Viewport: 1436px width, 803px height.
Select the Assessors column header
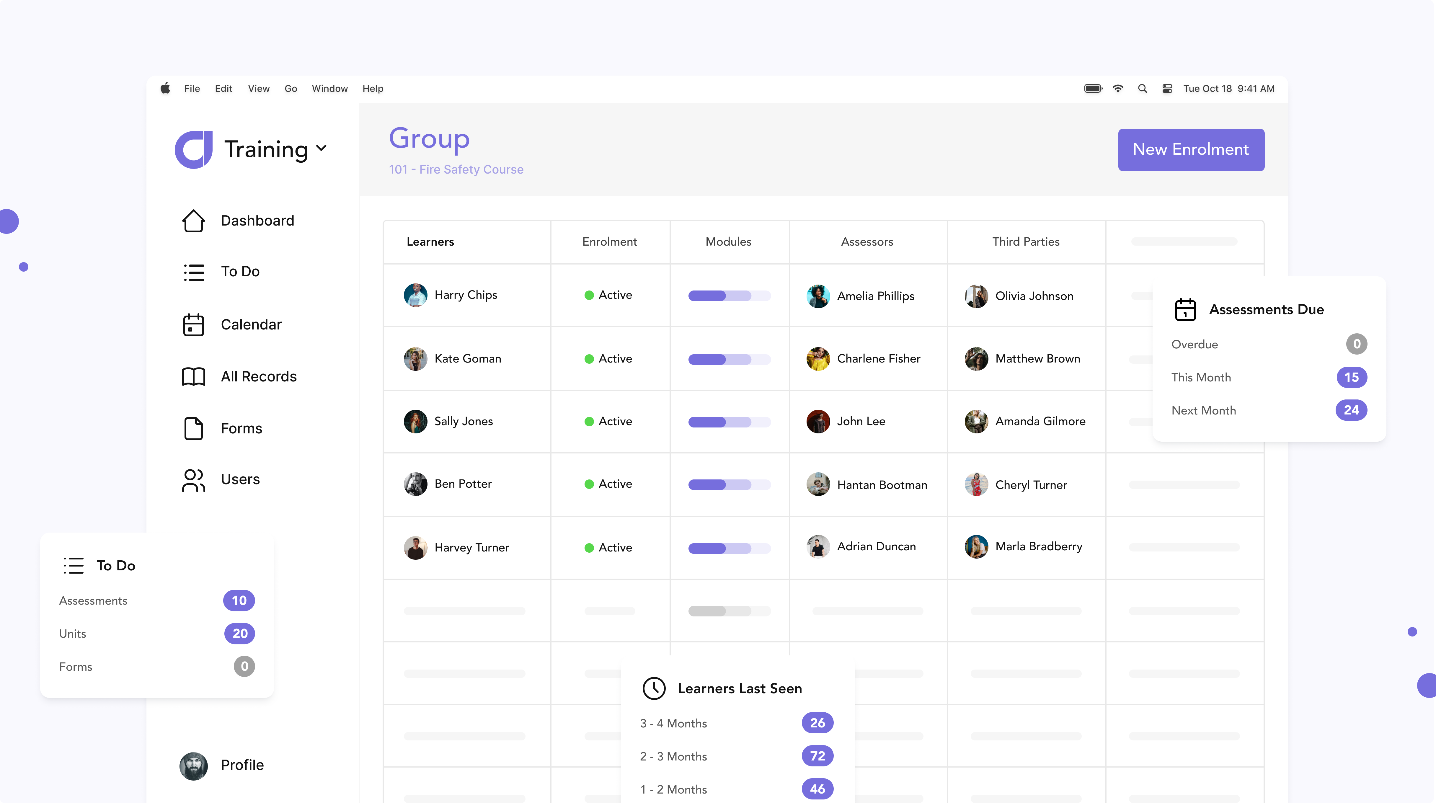click(x=867, y=242)
